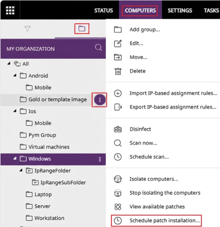Collapse the Windows group arrow
This screenshot has height=227, width=220.
tap(15, 159)
